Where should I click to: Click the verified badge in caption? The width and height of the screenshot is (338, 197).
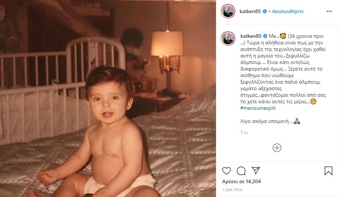(265, 36)
